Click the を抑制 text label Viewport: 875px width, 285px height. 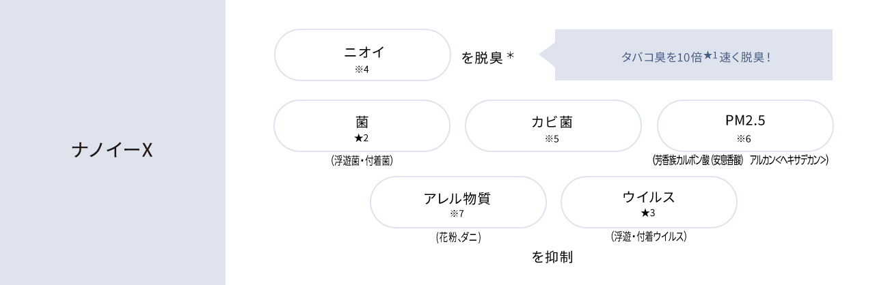(552, 258)
